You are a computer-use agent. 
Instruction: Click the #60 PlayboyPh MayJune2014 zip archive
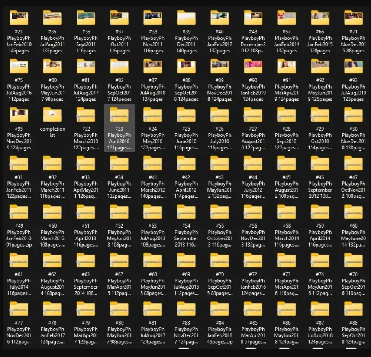(354, 212)
